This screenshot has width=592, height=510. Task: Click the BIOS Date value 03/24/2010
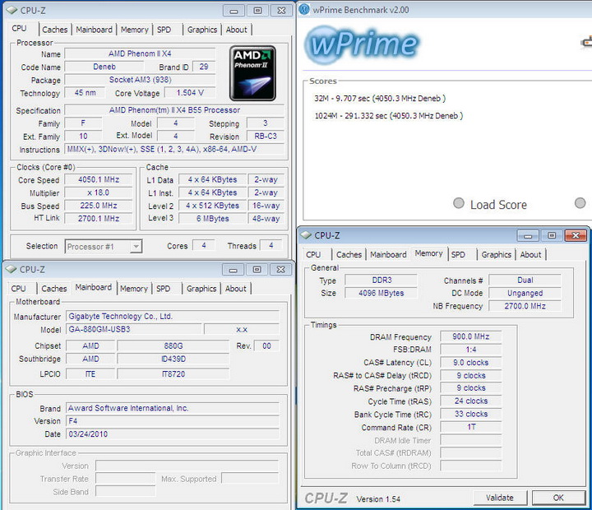pos(173,433)
